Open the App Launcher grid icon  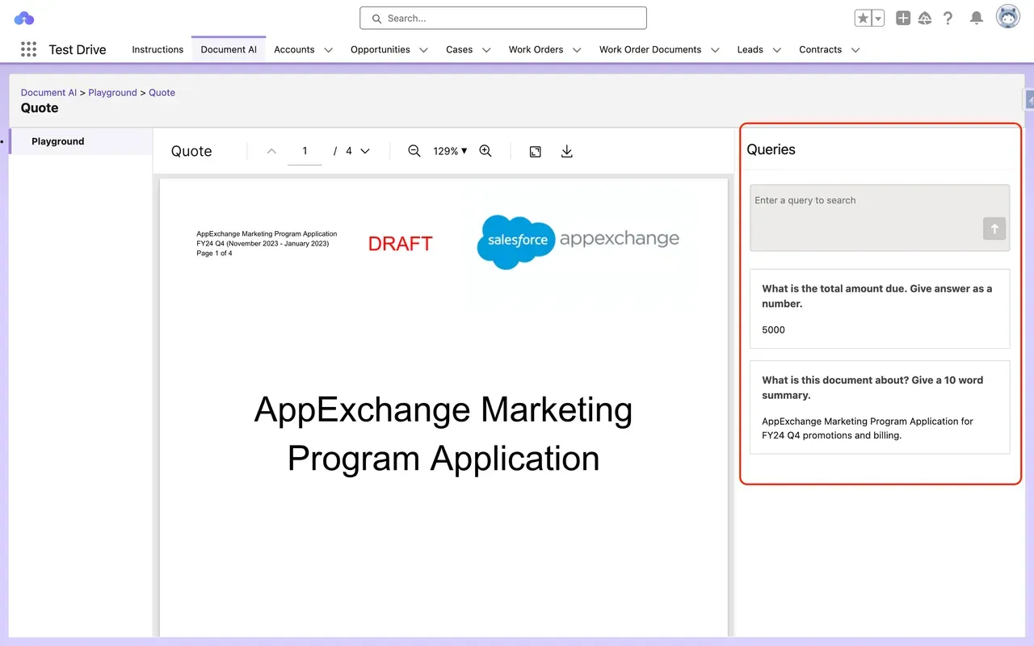[x=28, y=49]
